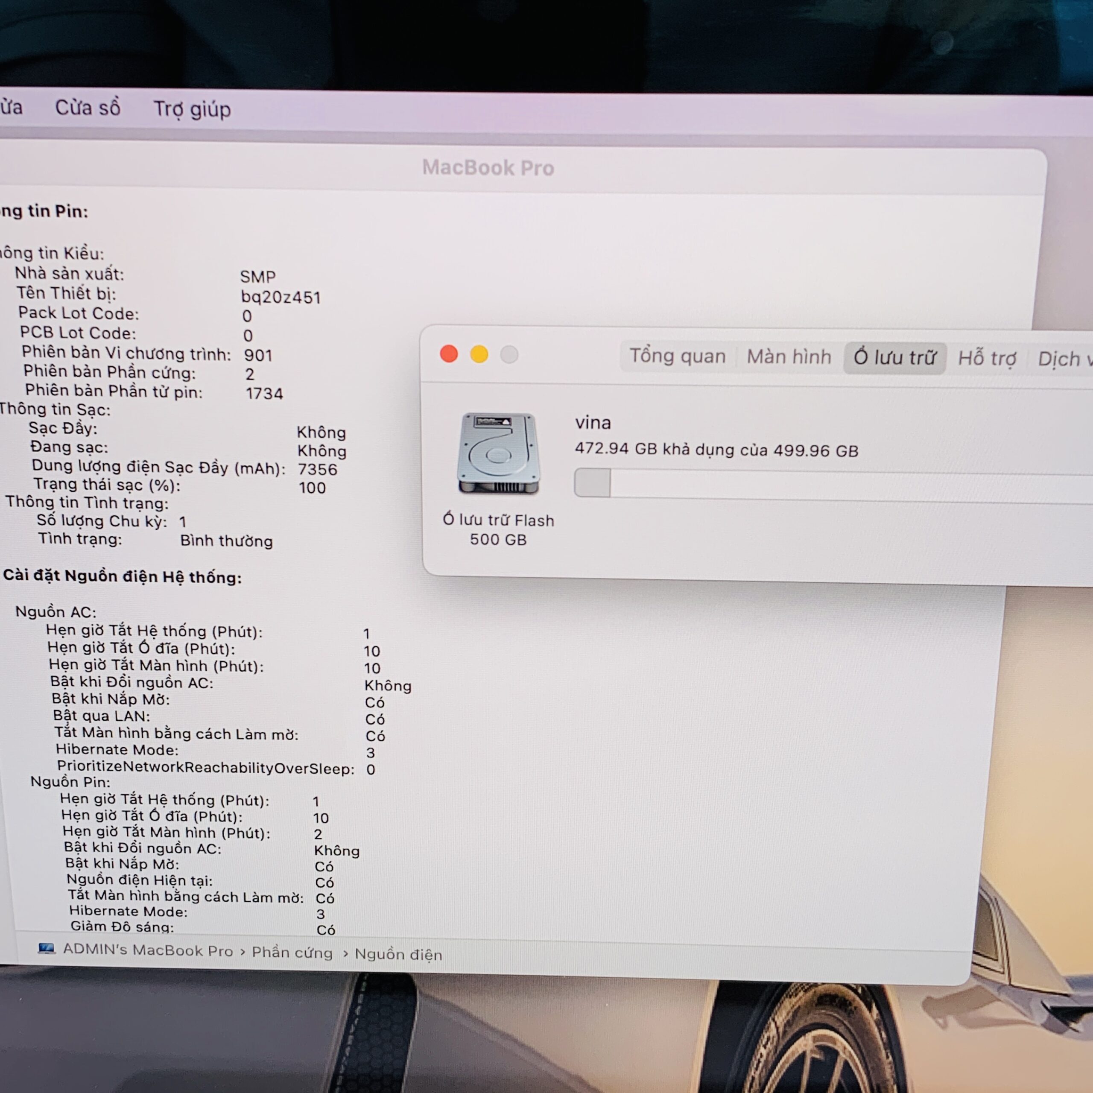Screen dimensions: 1093x1093
Task: Click the Nguồn Pin heading
Action: (70, 782)
